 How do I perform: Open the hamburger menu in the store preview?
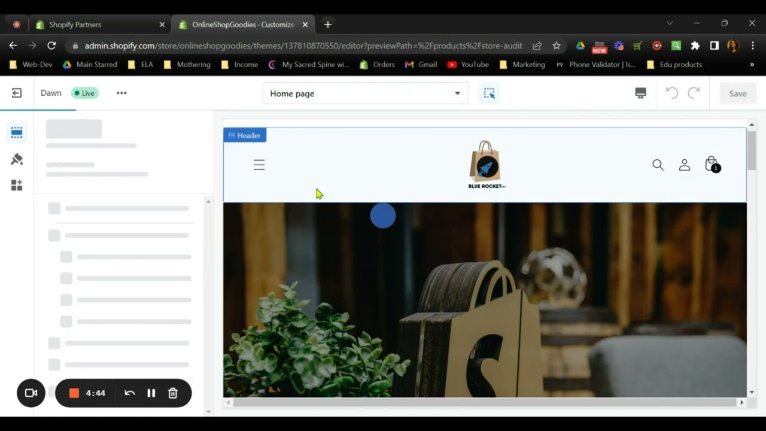[x=259, y=165]
